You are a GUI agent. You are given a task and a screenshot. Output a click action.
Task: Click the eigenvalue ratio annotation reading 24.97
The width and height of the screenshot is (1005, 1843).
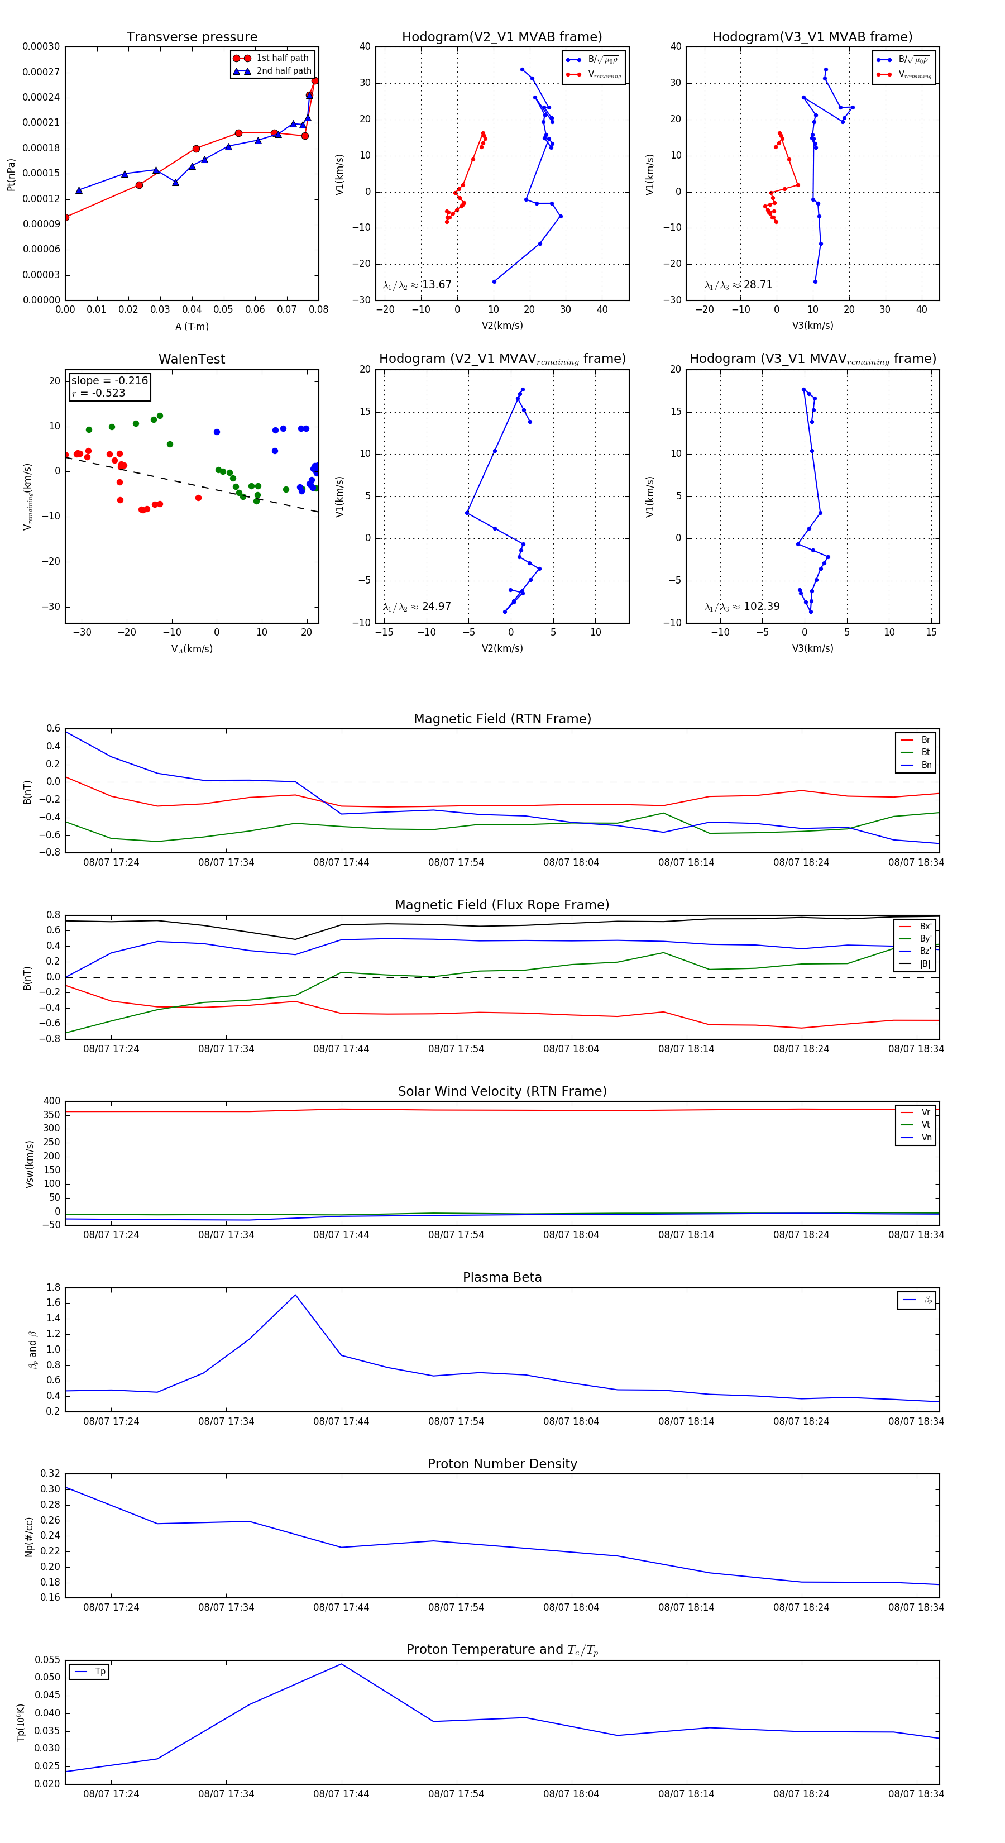pyautogui.click(x=417, y=607)
